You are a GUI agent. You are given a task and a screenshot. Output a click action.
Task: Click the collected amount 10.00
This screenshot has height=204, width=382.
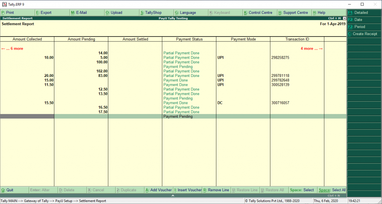(49, 58)
